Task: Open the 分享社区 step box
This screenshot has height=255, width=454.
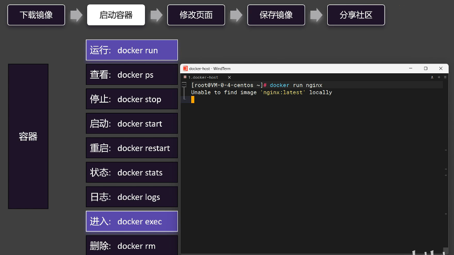Action: (x=356, y=15)
